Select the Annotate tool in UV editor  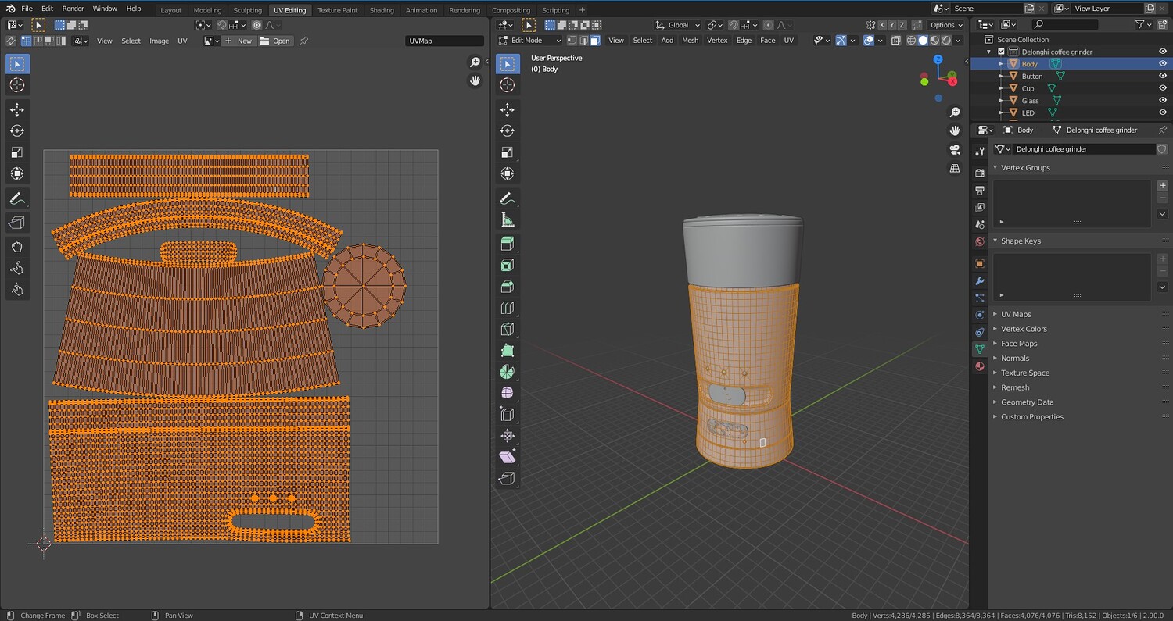point(17,198)
